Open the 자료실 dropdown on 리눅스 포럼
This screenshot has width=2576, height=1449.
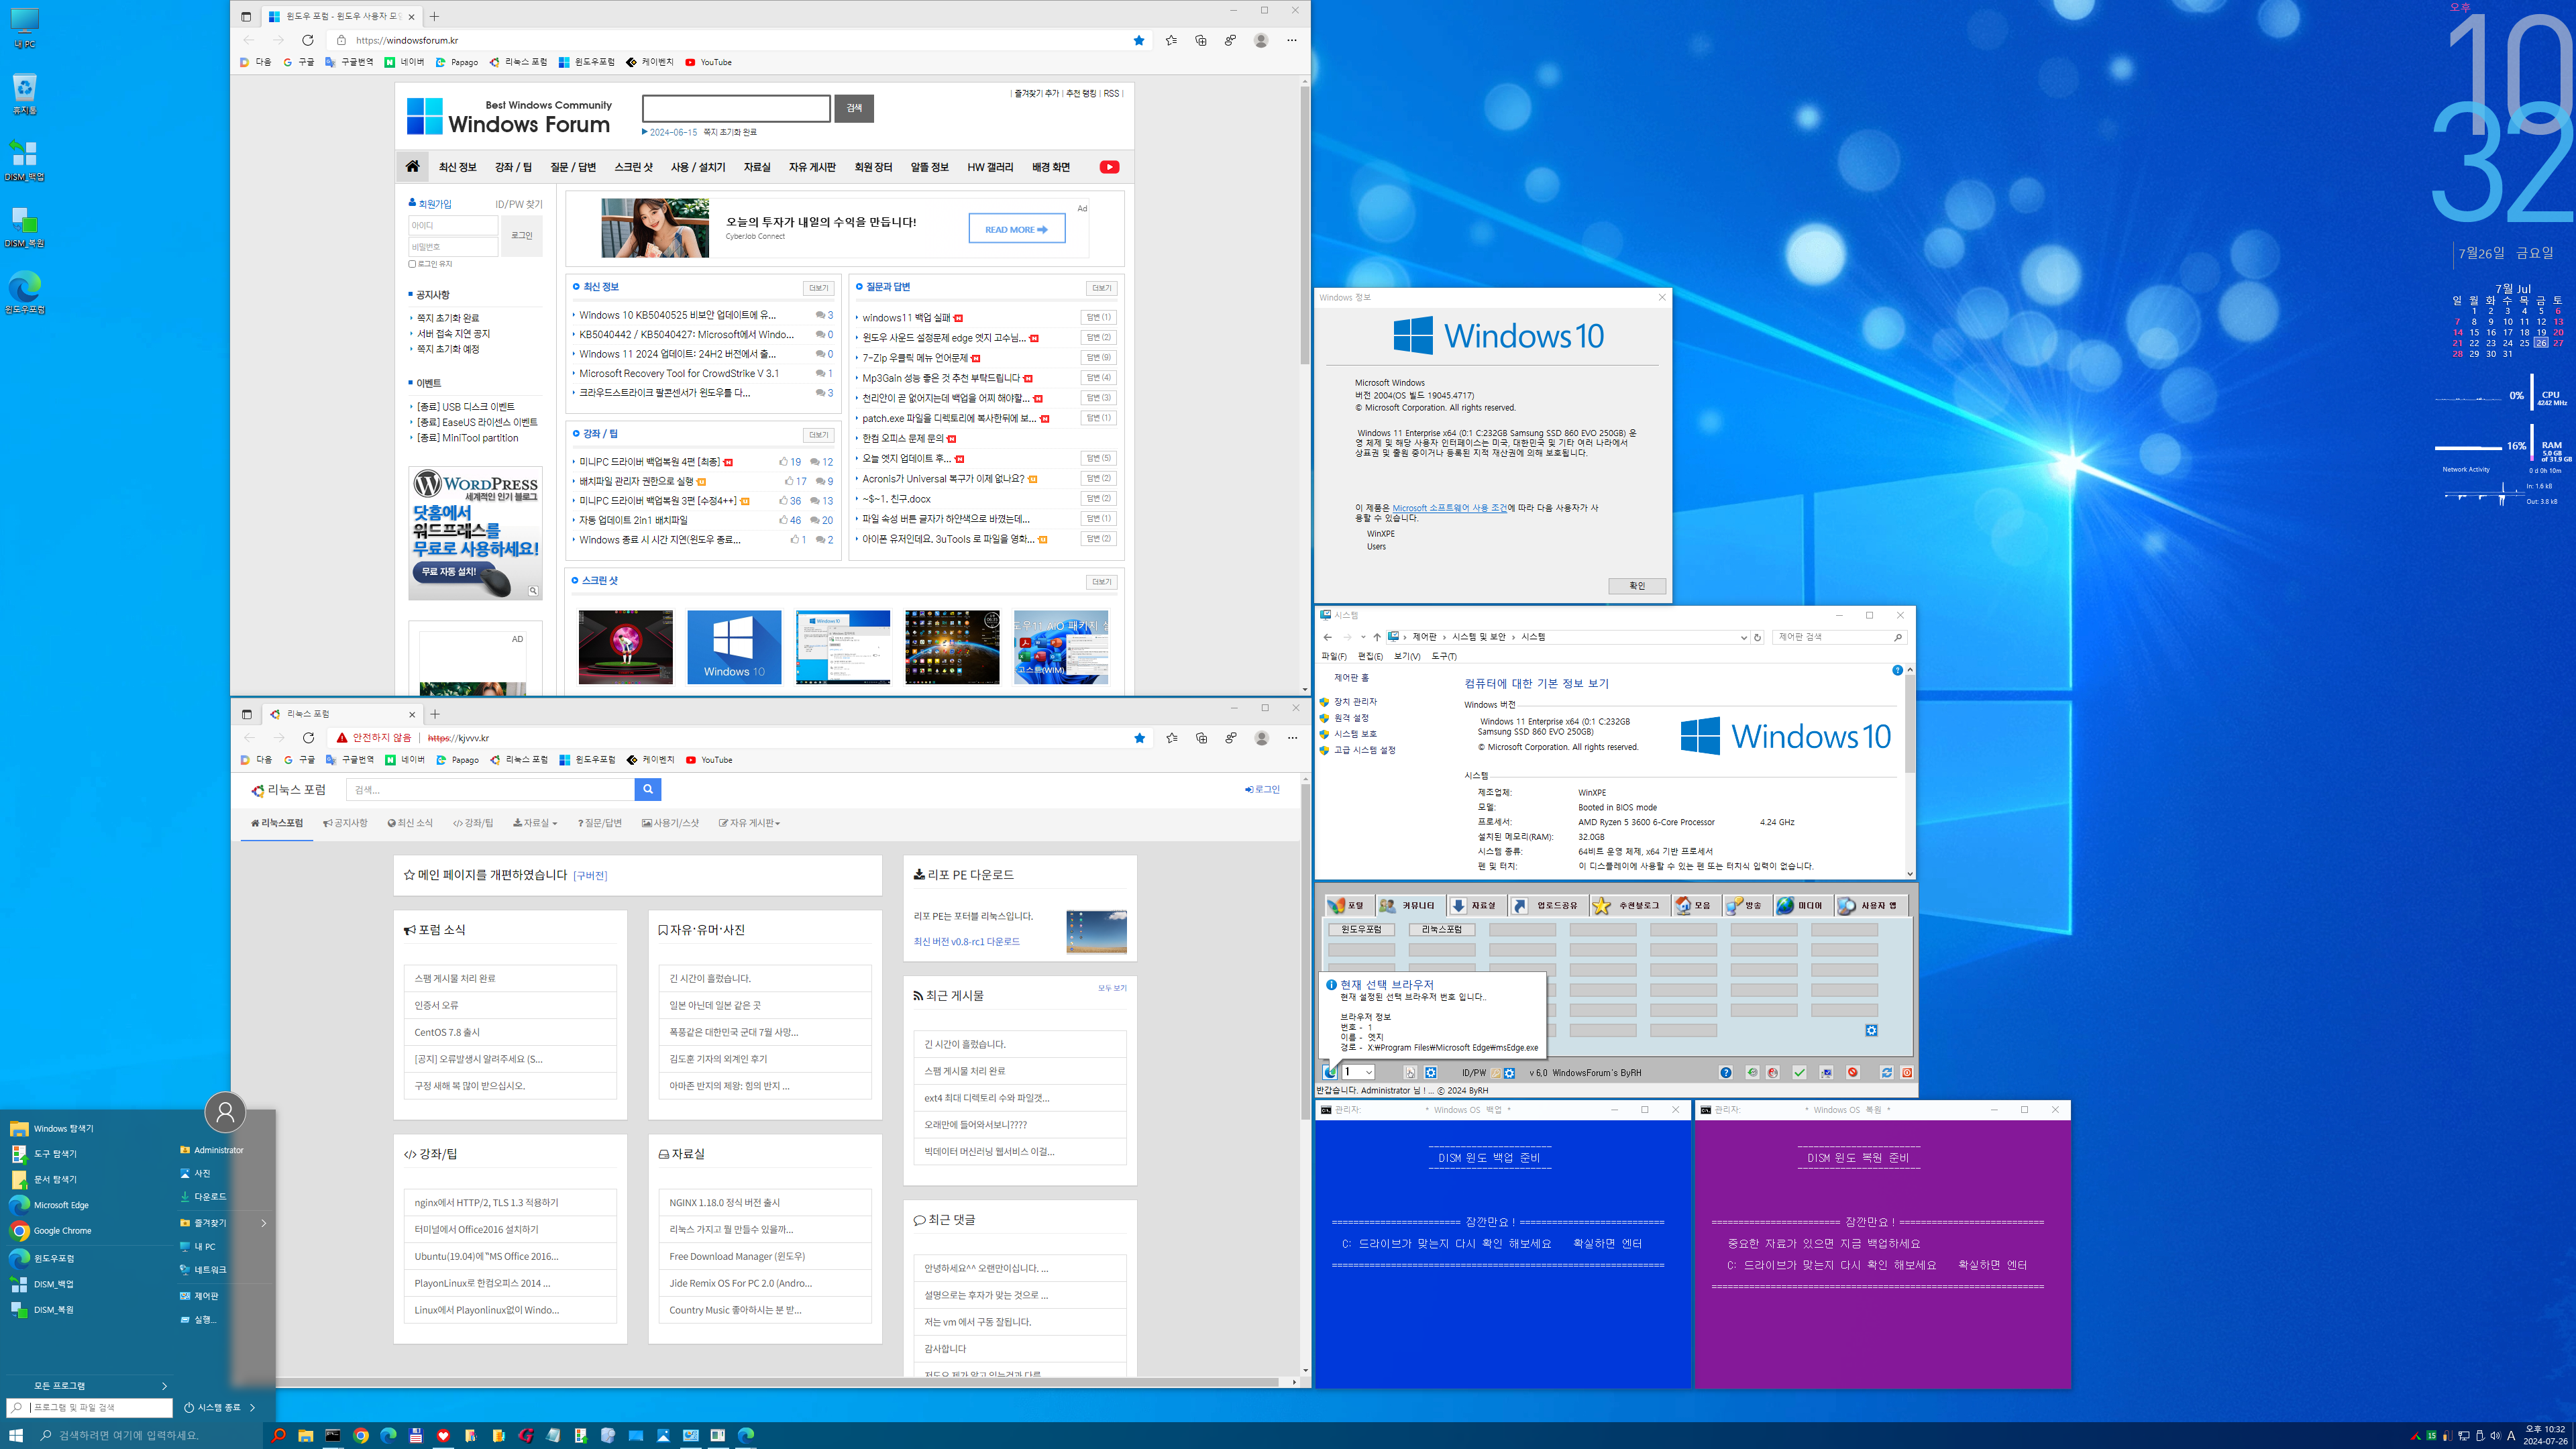535,823
